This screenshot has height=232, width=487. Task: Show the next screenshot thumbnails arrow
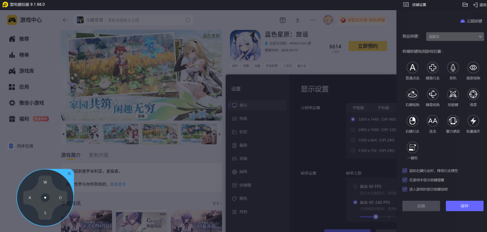tap(220, 134)
